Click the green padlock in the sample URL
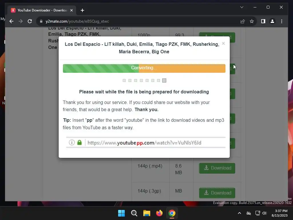This screenshot has height=220, width=293. (x=80, y=143)
